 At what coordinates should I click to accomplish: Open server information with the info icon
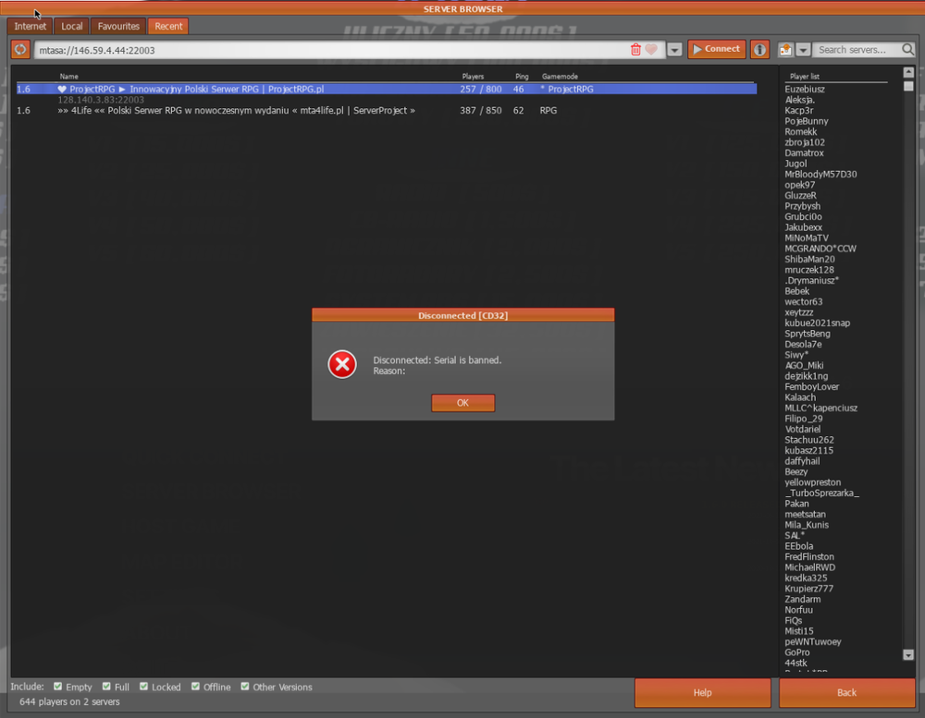[759, 50]
